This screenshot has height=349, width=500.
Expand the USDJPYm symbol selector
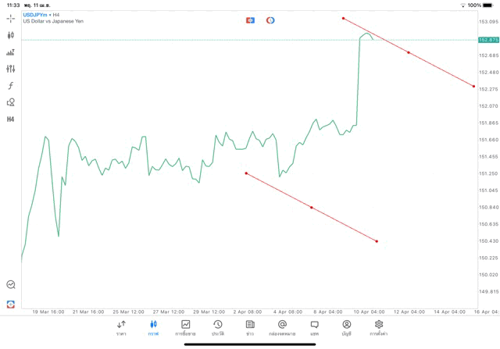35,14
